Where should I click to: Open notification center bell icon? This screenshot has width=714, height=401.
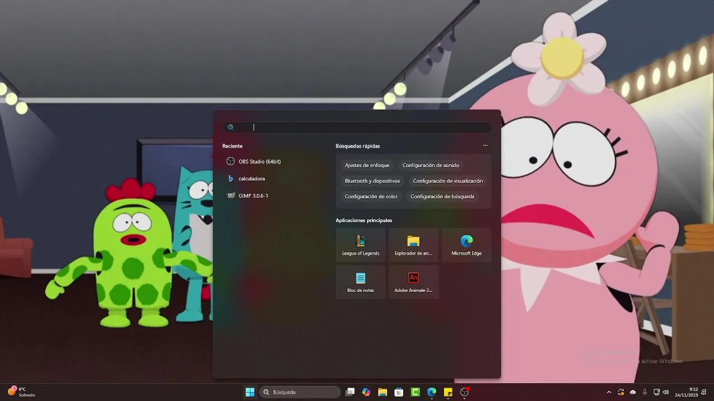click(x=705, y=392)
